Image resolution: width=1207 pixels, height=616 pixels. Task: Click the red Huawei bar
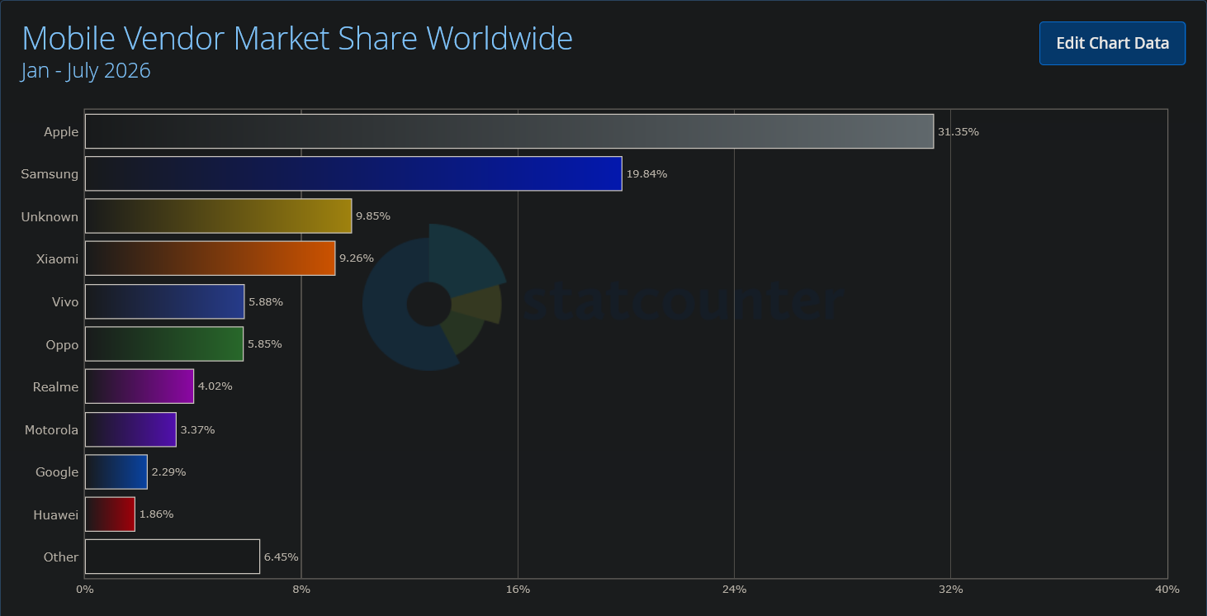[110, 514]
